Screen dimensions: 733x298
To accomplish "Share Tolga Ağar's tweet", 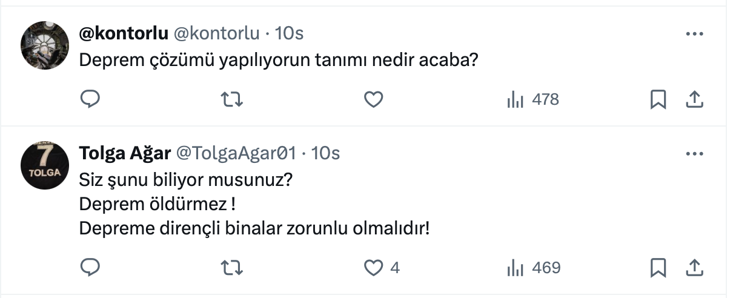I will [x=694, y=267].
